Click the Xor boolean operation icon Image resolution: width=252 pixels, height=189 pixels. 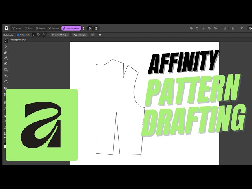tap(209, 28)
